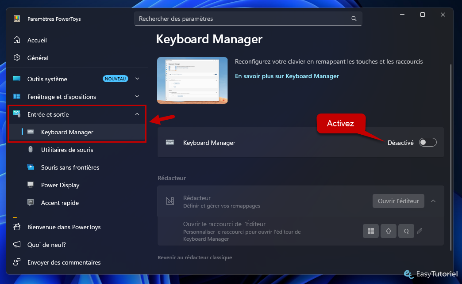Click the Entrée et sortie keyboard-mouse icon
The height and width of the screenshot is (284, 462).
(17, 114)
